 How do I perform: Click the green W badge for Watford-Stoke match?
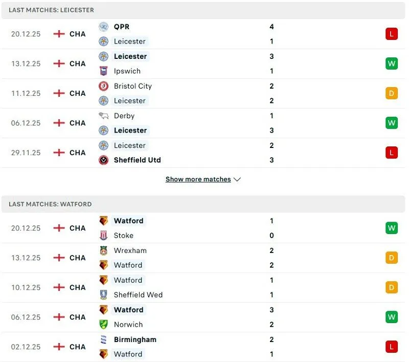tap(392, 228)
